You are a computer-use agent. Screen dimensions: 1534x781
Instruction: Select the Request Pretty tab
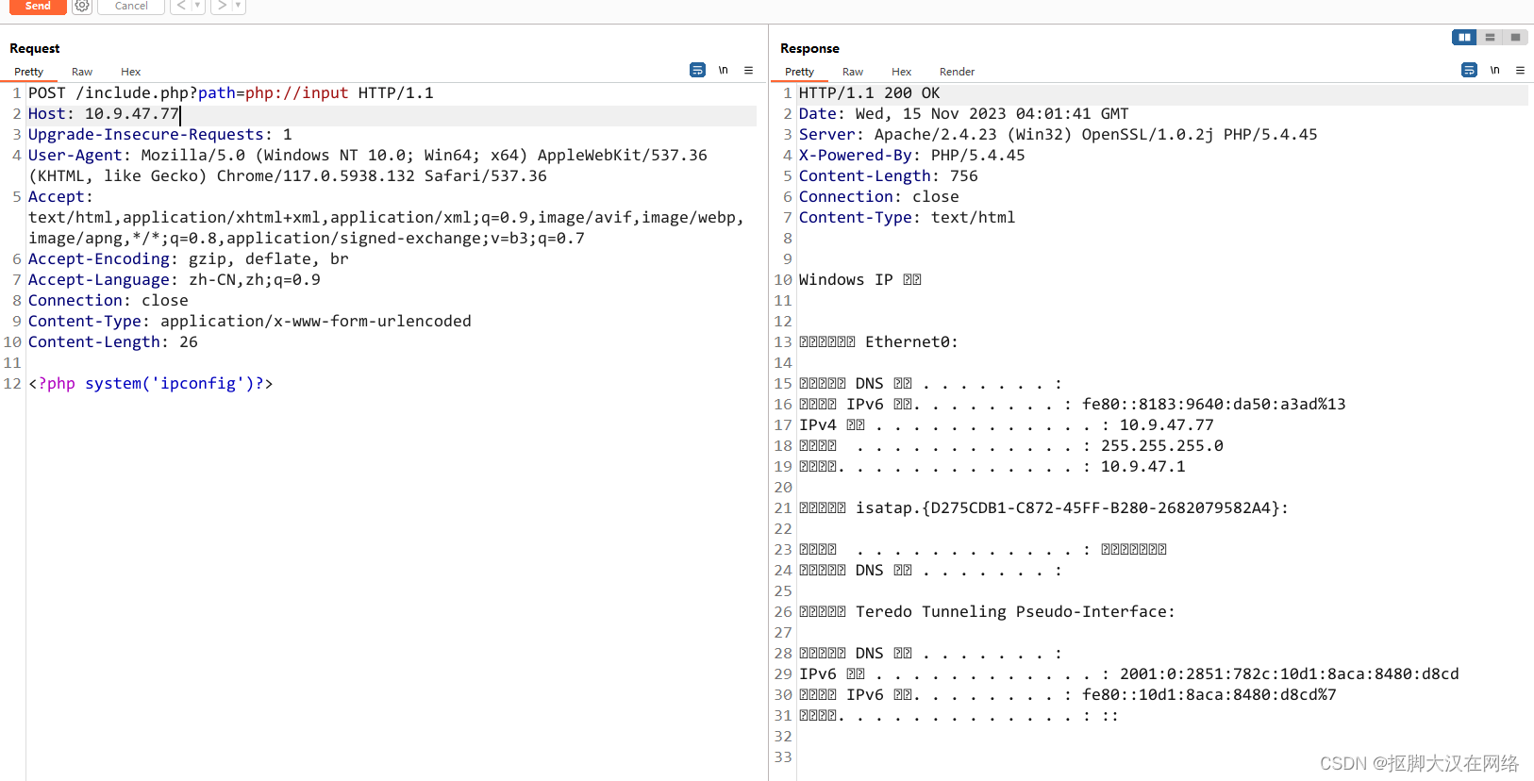[x=29, y=72]
